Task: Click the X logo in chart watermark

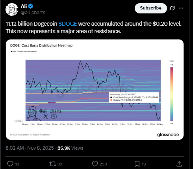Action: coord(46,116)
